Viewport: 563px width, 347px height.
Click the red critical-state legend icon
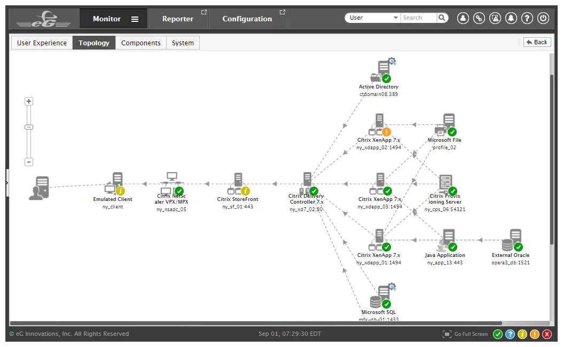[x=547, y=334]
